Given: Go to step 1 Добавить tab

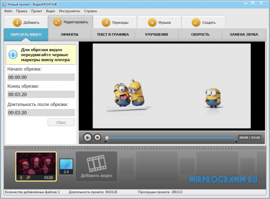Looking at the screenshot, I should click(26, 22).
